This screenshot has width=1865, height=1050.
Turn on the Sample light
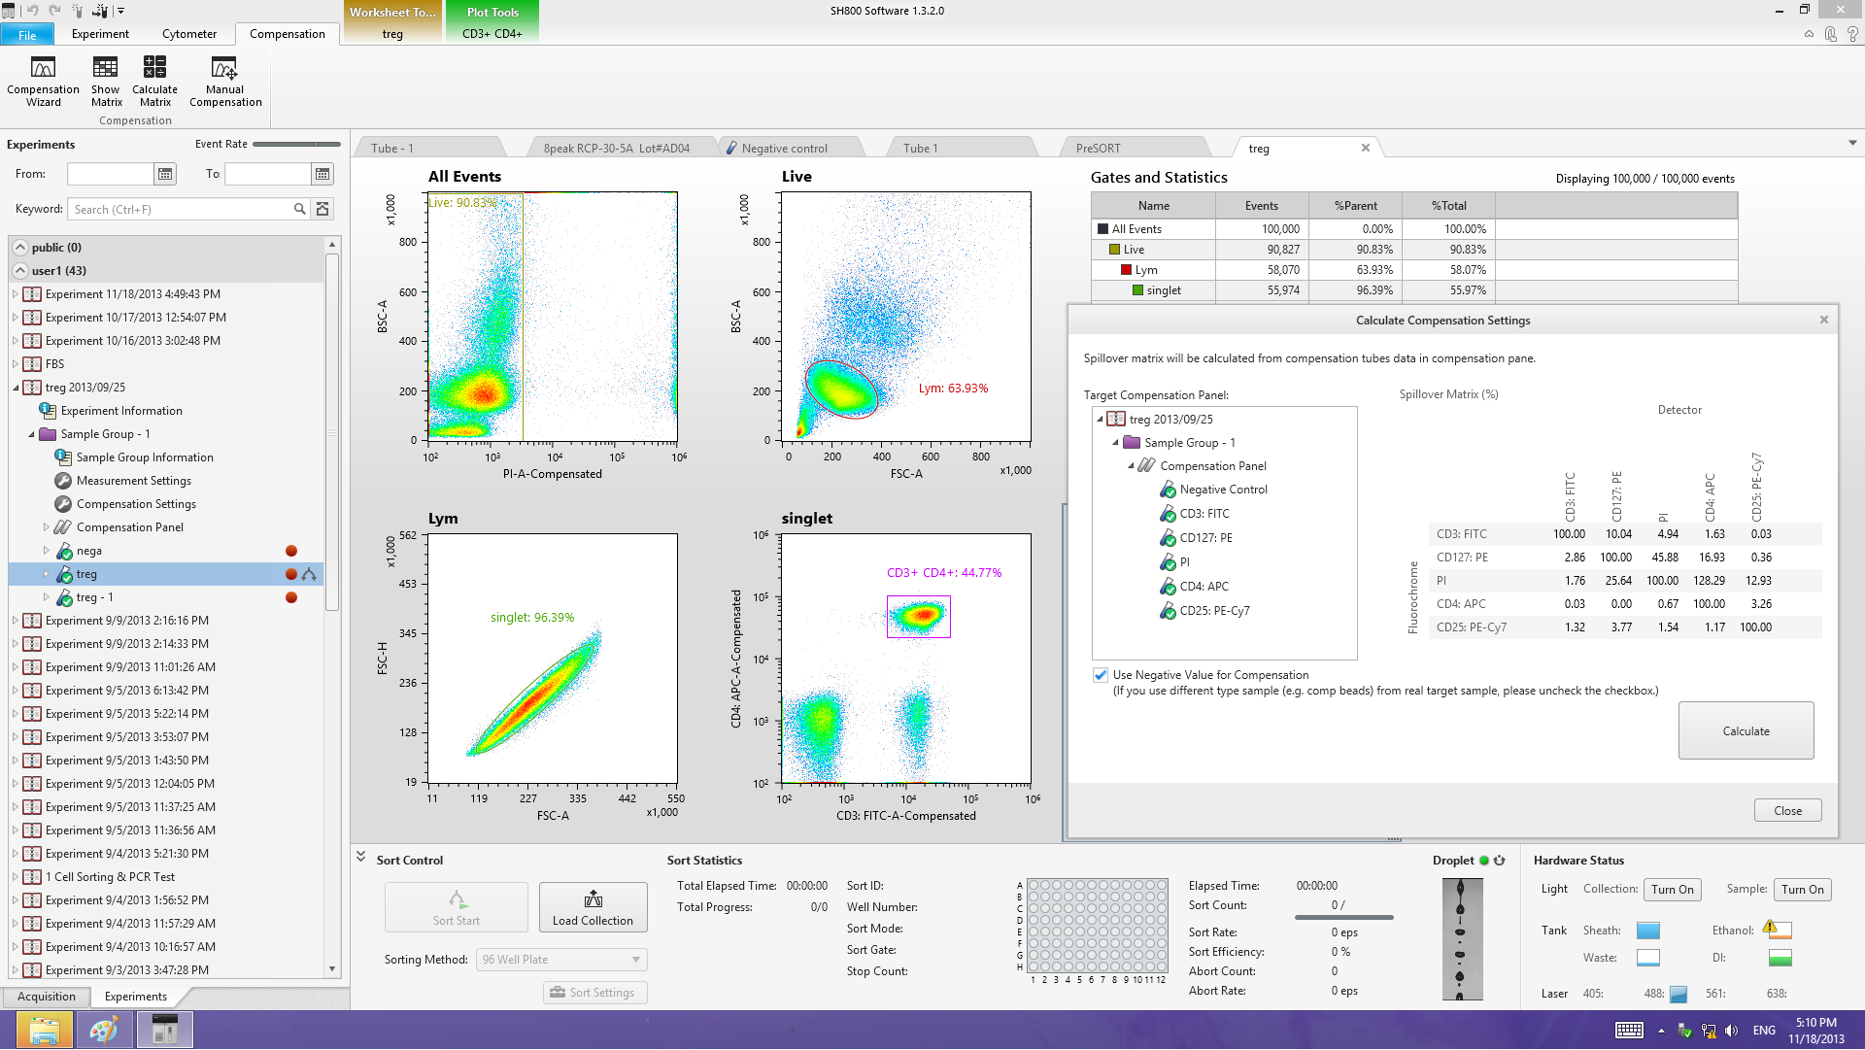pos(1802,890)
